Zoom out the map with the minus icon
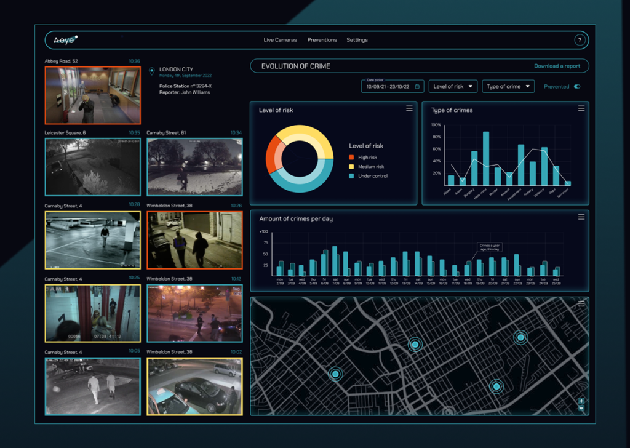 [x=581, y=408]
